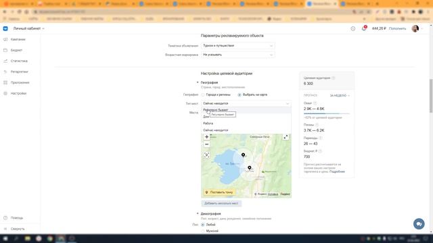Select Города и регионы radio
This screenshot has height=243, width=433.
coord(203,94)
